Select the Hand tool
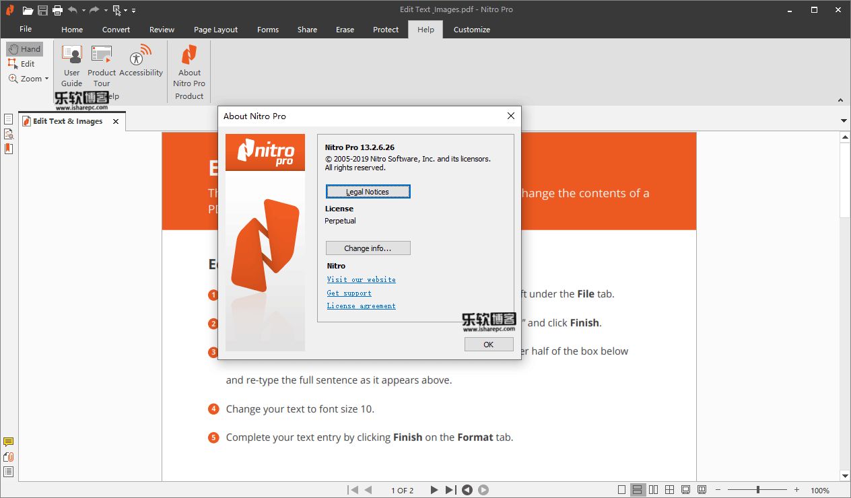Image resolution: width=851 pixels, height=498 pixels. 25,49
